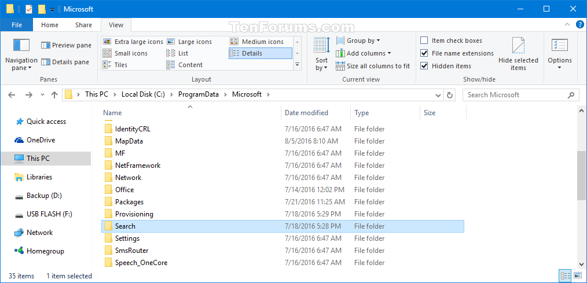The width and height of the screenshot is (587, 283).
Task: Select the Tiles layout
Action: [115, 65]
